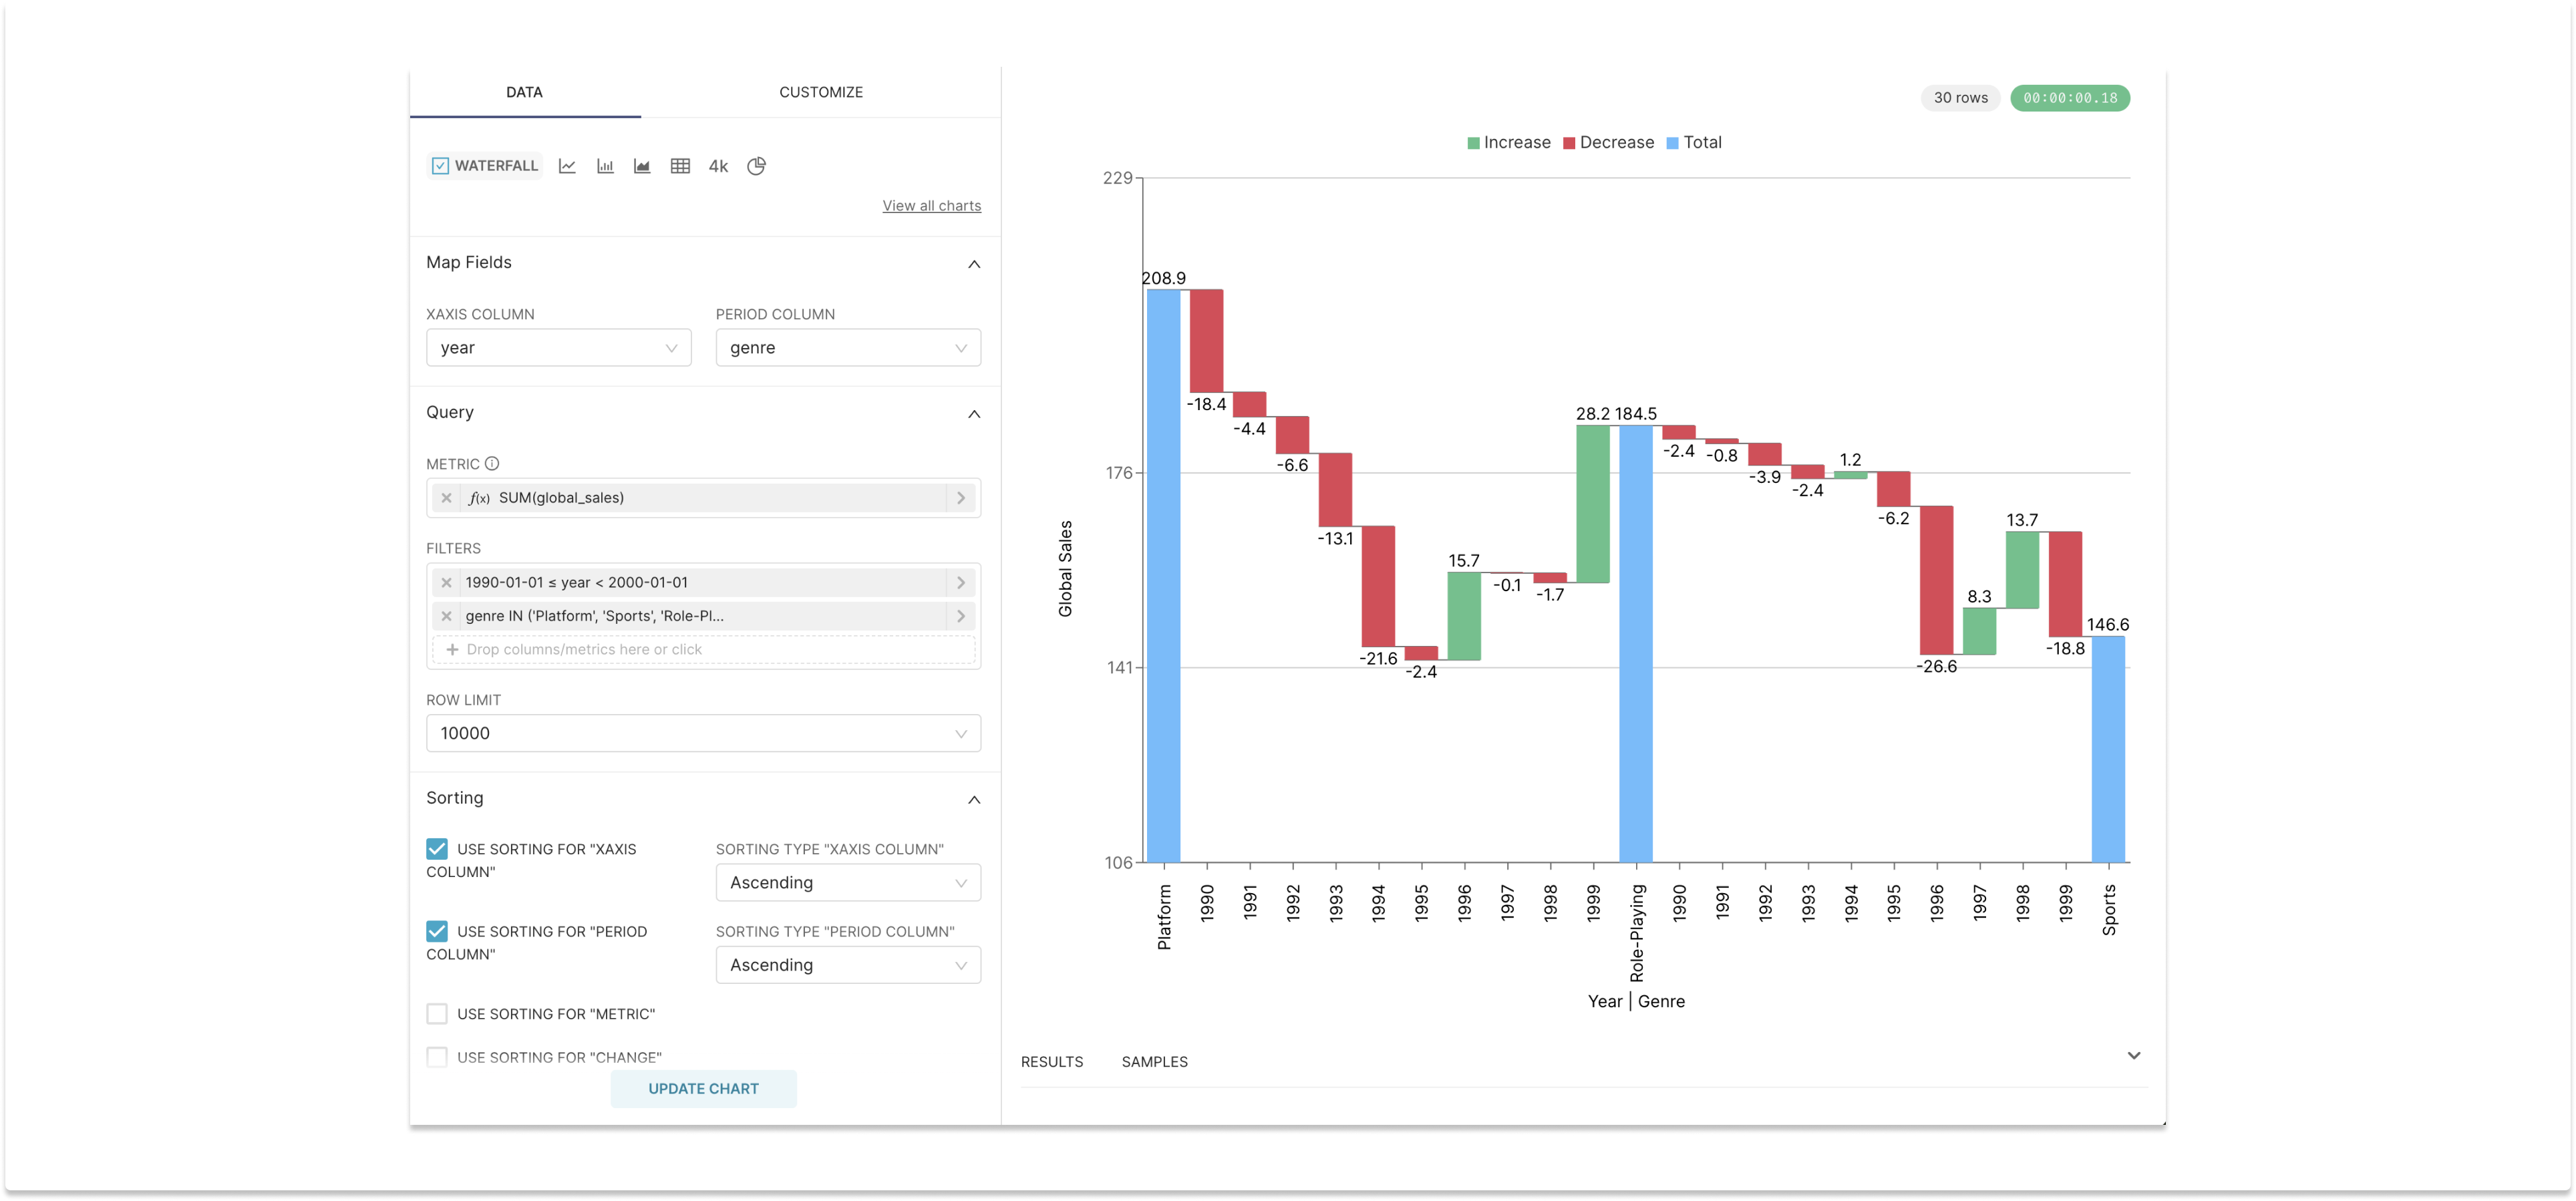
Task: Select the line chart type icon
Action: click(x=567, y=166)
